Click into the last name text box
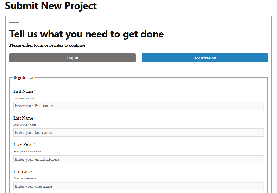Viewport: 277px width, 193px height. point(138,133)
